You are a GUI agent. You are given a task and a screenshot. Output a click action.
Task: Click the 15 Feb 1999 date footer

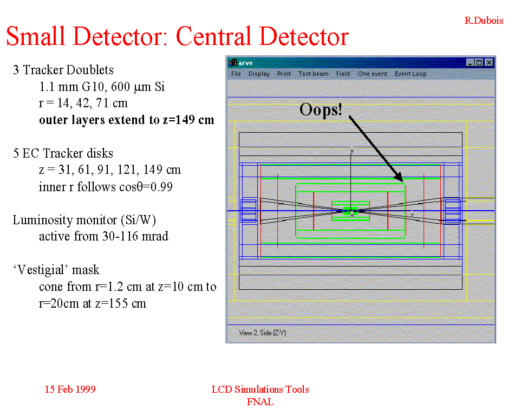click(70, 389)
